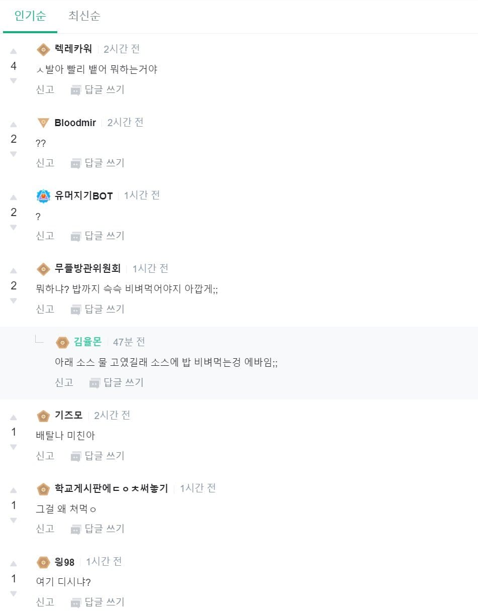Screen dimensions: 478x615
Task: Upvote the comment by 렉레카워
Action: point(14,51)
